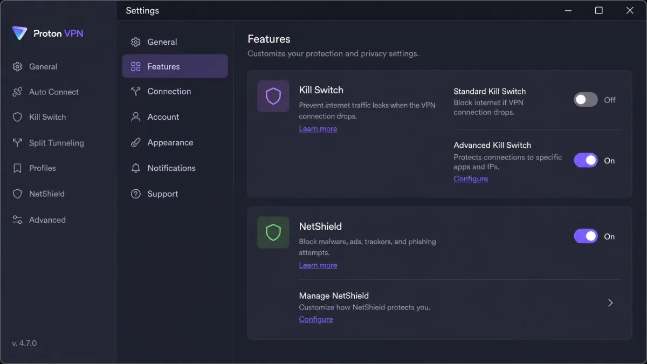Viewport: 647px width, 364px height.
Task: Open Auto Connect in the sidebar
Action: [x=54, y=92]
